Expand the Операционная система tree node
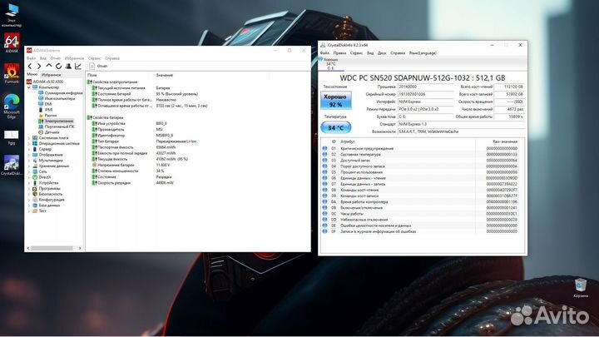This screenshot has height=337, width=599. pos(29,144)
